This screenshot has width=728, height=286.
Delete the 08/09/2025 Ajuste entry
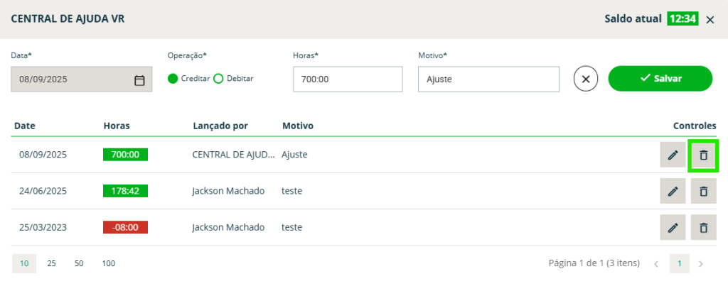coord(703,155)
